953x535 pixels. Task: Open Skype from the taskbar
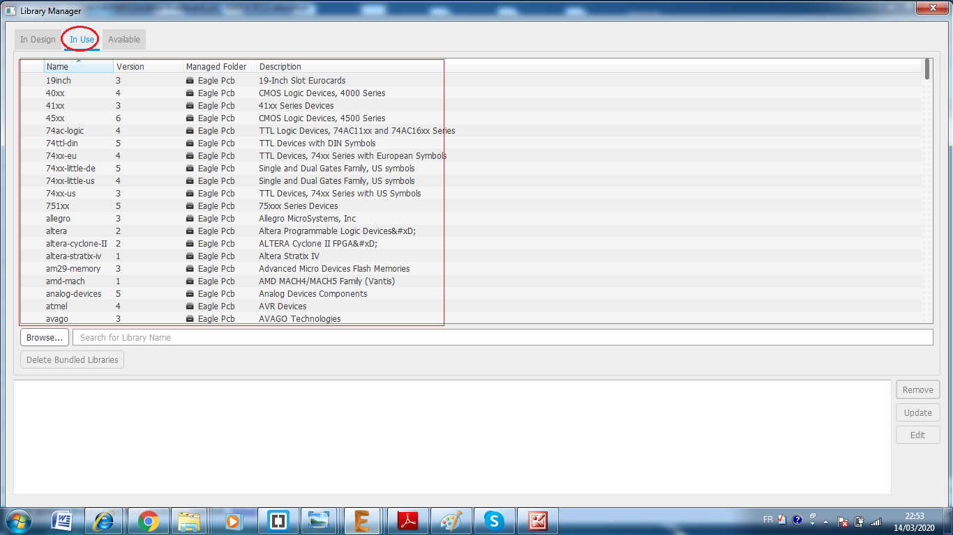(494, 521)
